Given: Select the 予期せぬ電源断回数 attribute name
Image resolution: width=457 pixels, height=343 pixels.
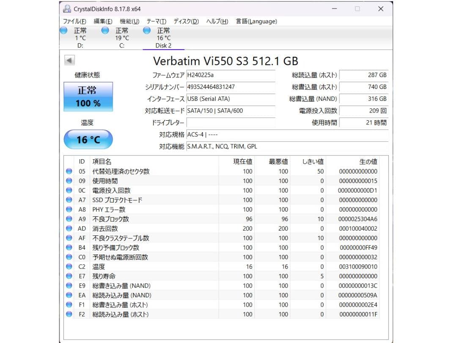Looking at the screenshot, I should (x=120, y=257).
